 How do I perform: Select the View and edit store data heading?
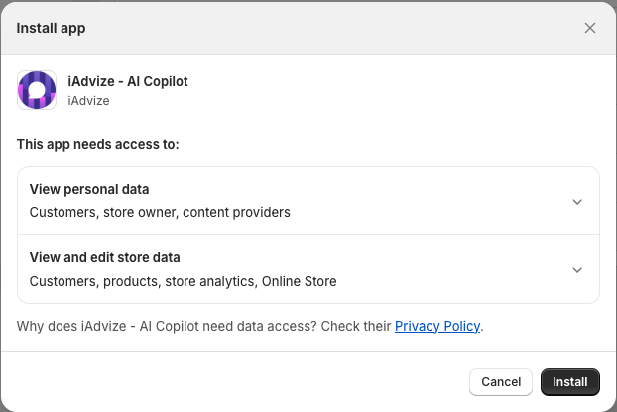coord(105,257)
